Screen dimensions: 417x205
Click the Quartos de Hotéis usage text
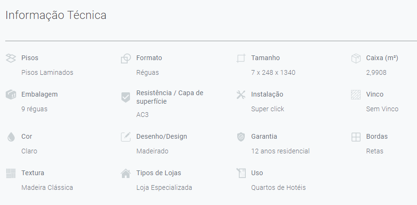click(278, 187)
